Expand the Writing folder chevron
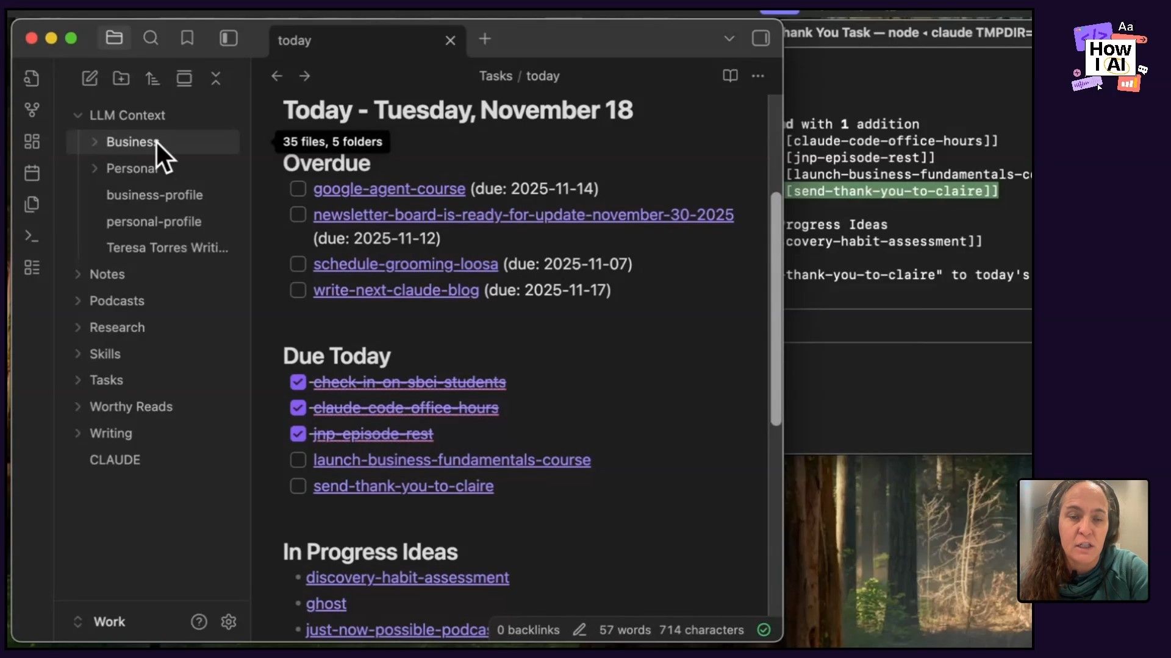This screenshot has height=658, width=1171. pos(77,433)
